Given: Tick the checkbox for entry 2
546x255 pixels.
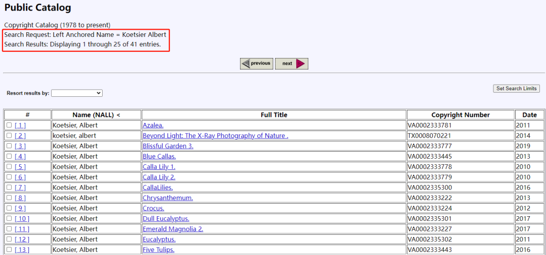Looking at the screenshot, I should click(9, 136).
